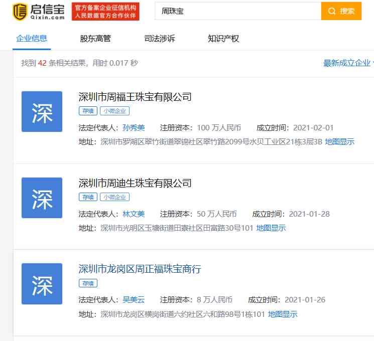Click 小微企业 tag under 周福王珠宝
Screen dimensions: 374x341
(x=115, y=111)
